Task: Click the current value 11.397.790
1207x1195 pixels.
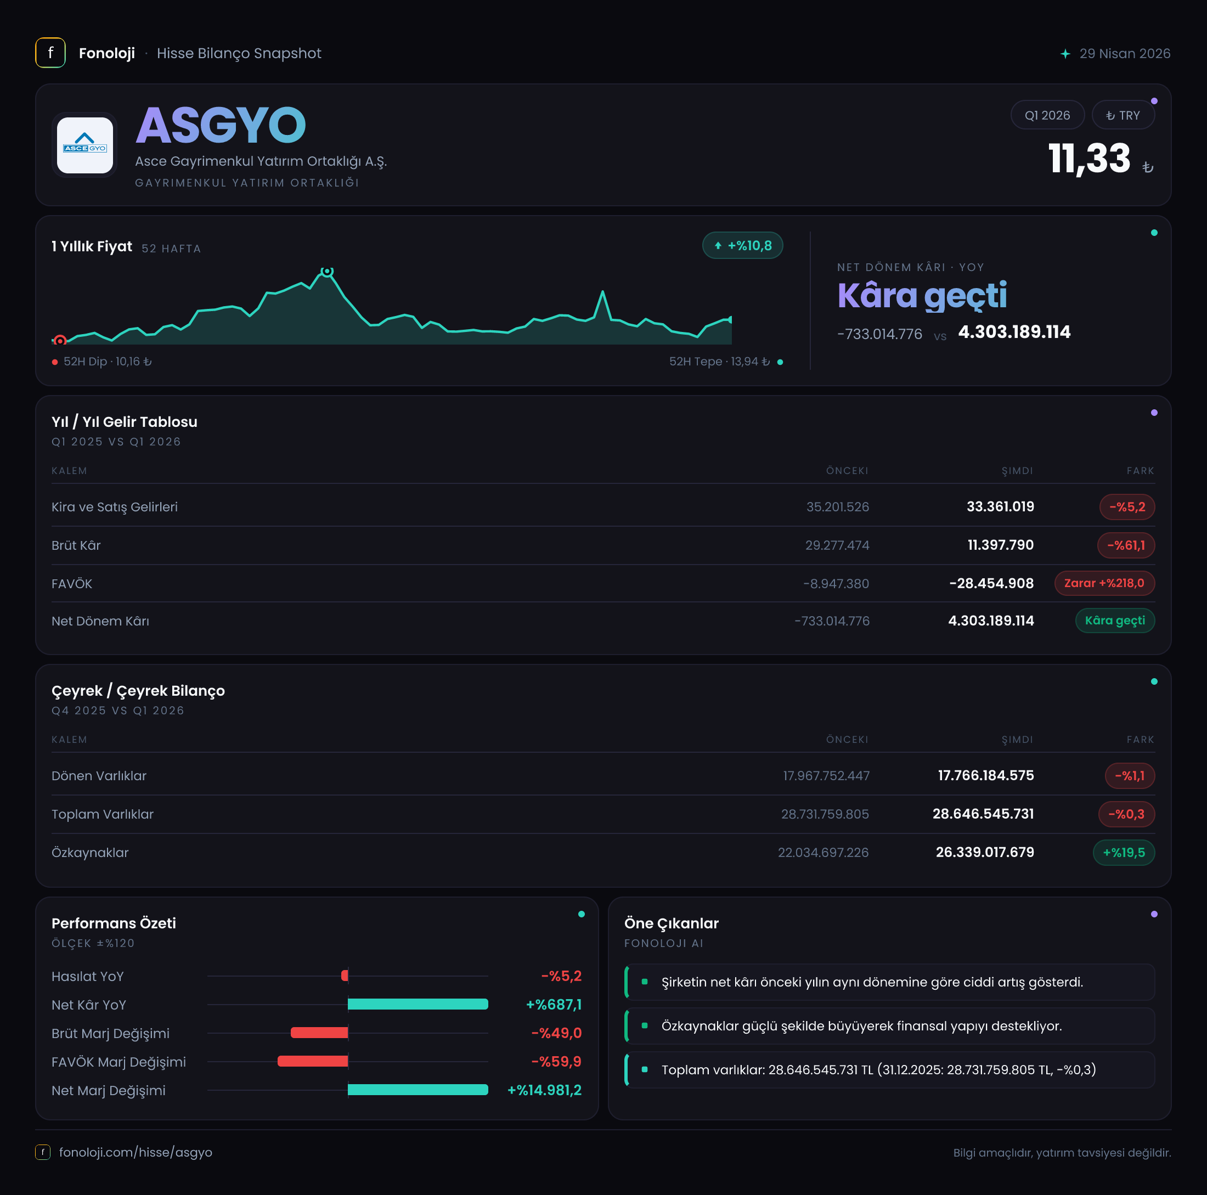Action: pyautogui.click(x=1000, y=545)
